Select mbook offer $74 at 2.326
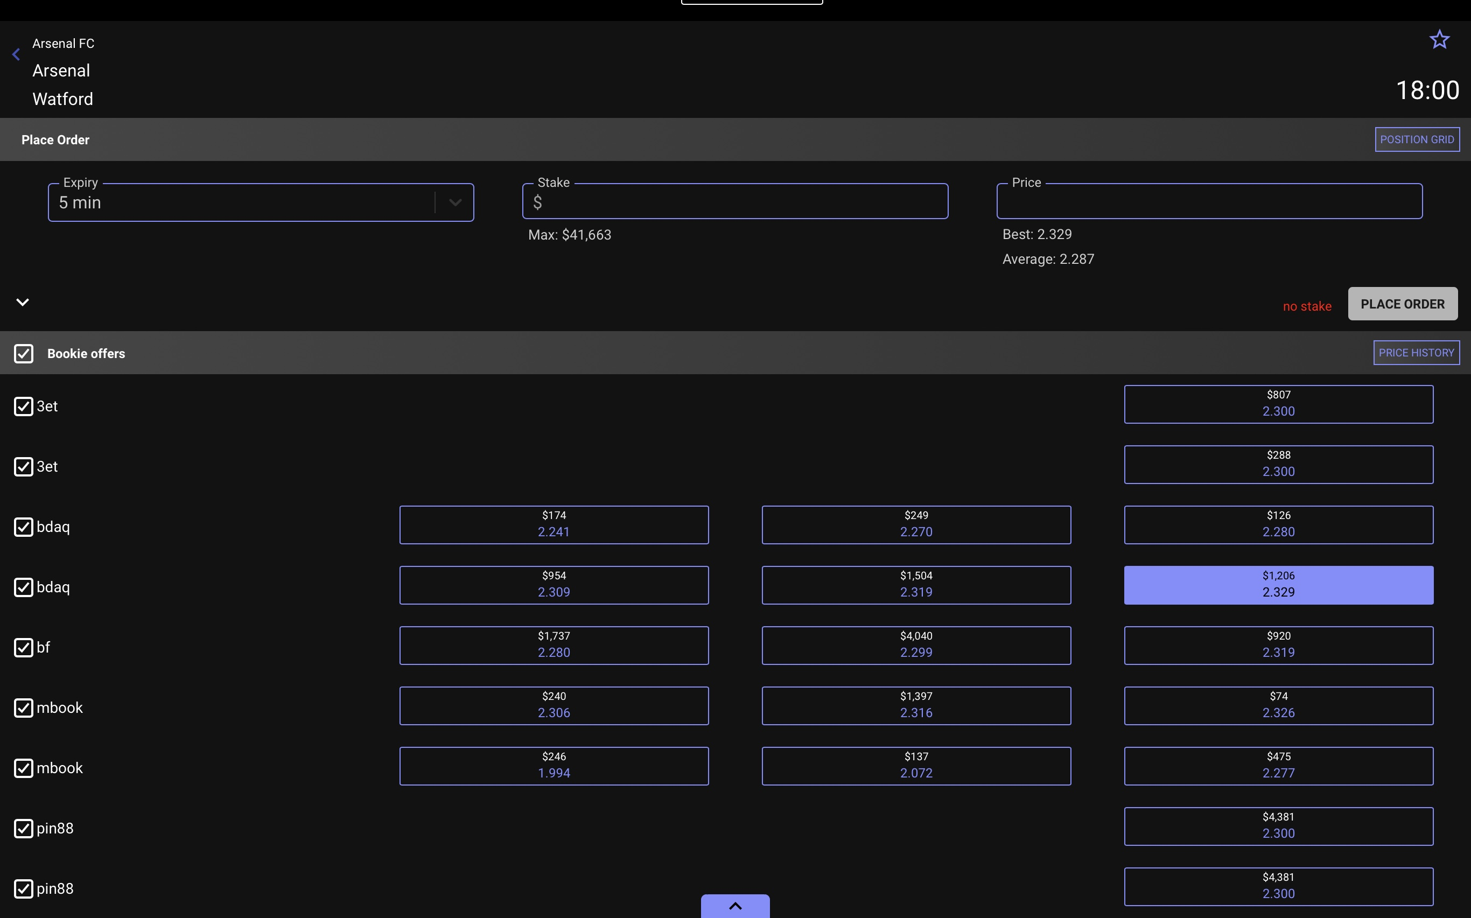The width and height of the screenshot is (1471, 918). [1279, 705]
